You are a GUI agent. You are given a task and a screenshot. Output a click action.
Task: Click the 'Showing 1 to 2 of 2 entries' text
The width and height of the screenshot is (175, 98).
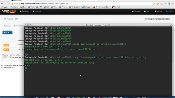(x=11, y=55)
